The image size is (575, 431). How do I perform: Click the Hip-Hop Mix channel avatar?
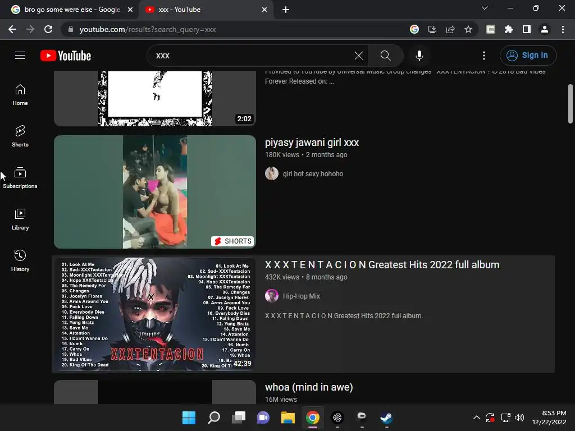tap(272, 296)
